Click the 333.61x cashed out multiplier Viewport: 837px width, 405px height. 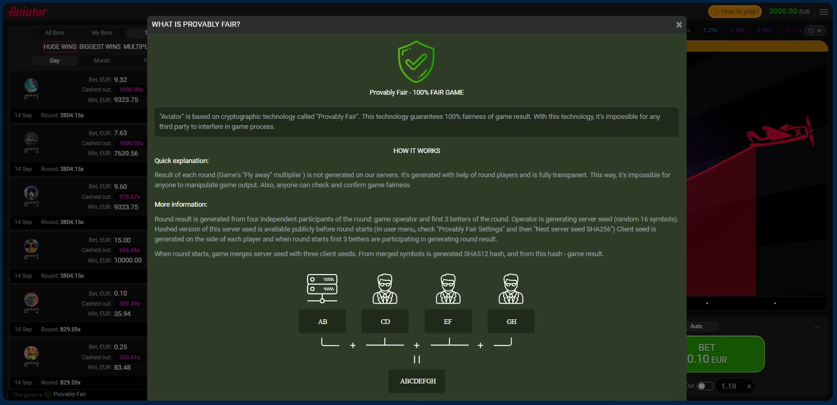[130, 357]
